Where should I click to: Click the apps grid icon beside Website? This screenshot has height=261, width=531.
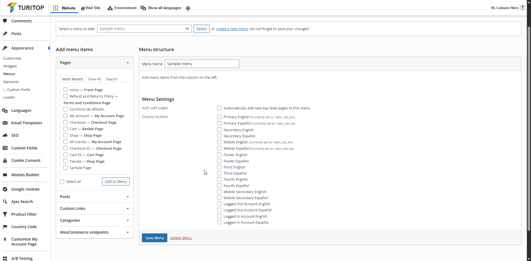pyautogui.click(x=56, y=8)
